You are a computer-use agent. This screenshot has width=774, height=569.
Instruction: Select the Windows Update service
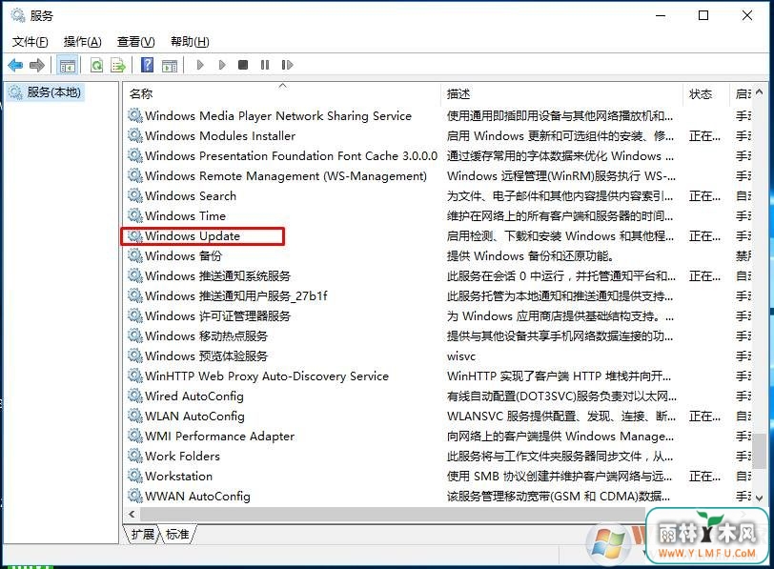tap(193, 236)
